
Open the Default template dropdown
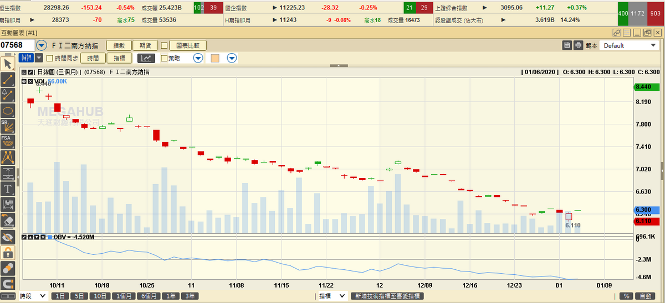click(x=628, y=45)
